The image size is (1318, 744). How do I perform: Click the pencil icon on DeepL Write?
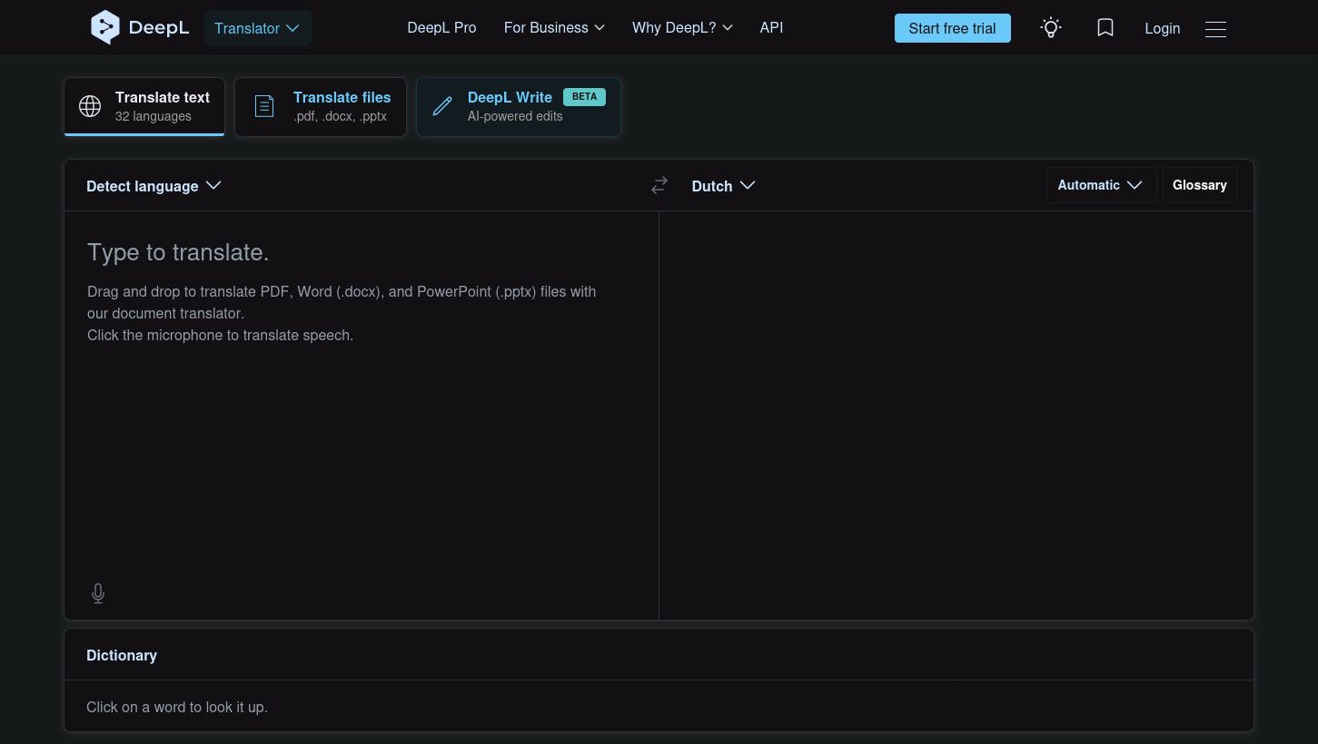coord(442,106)
